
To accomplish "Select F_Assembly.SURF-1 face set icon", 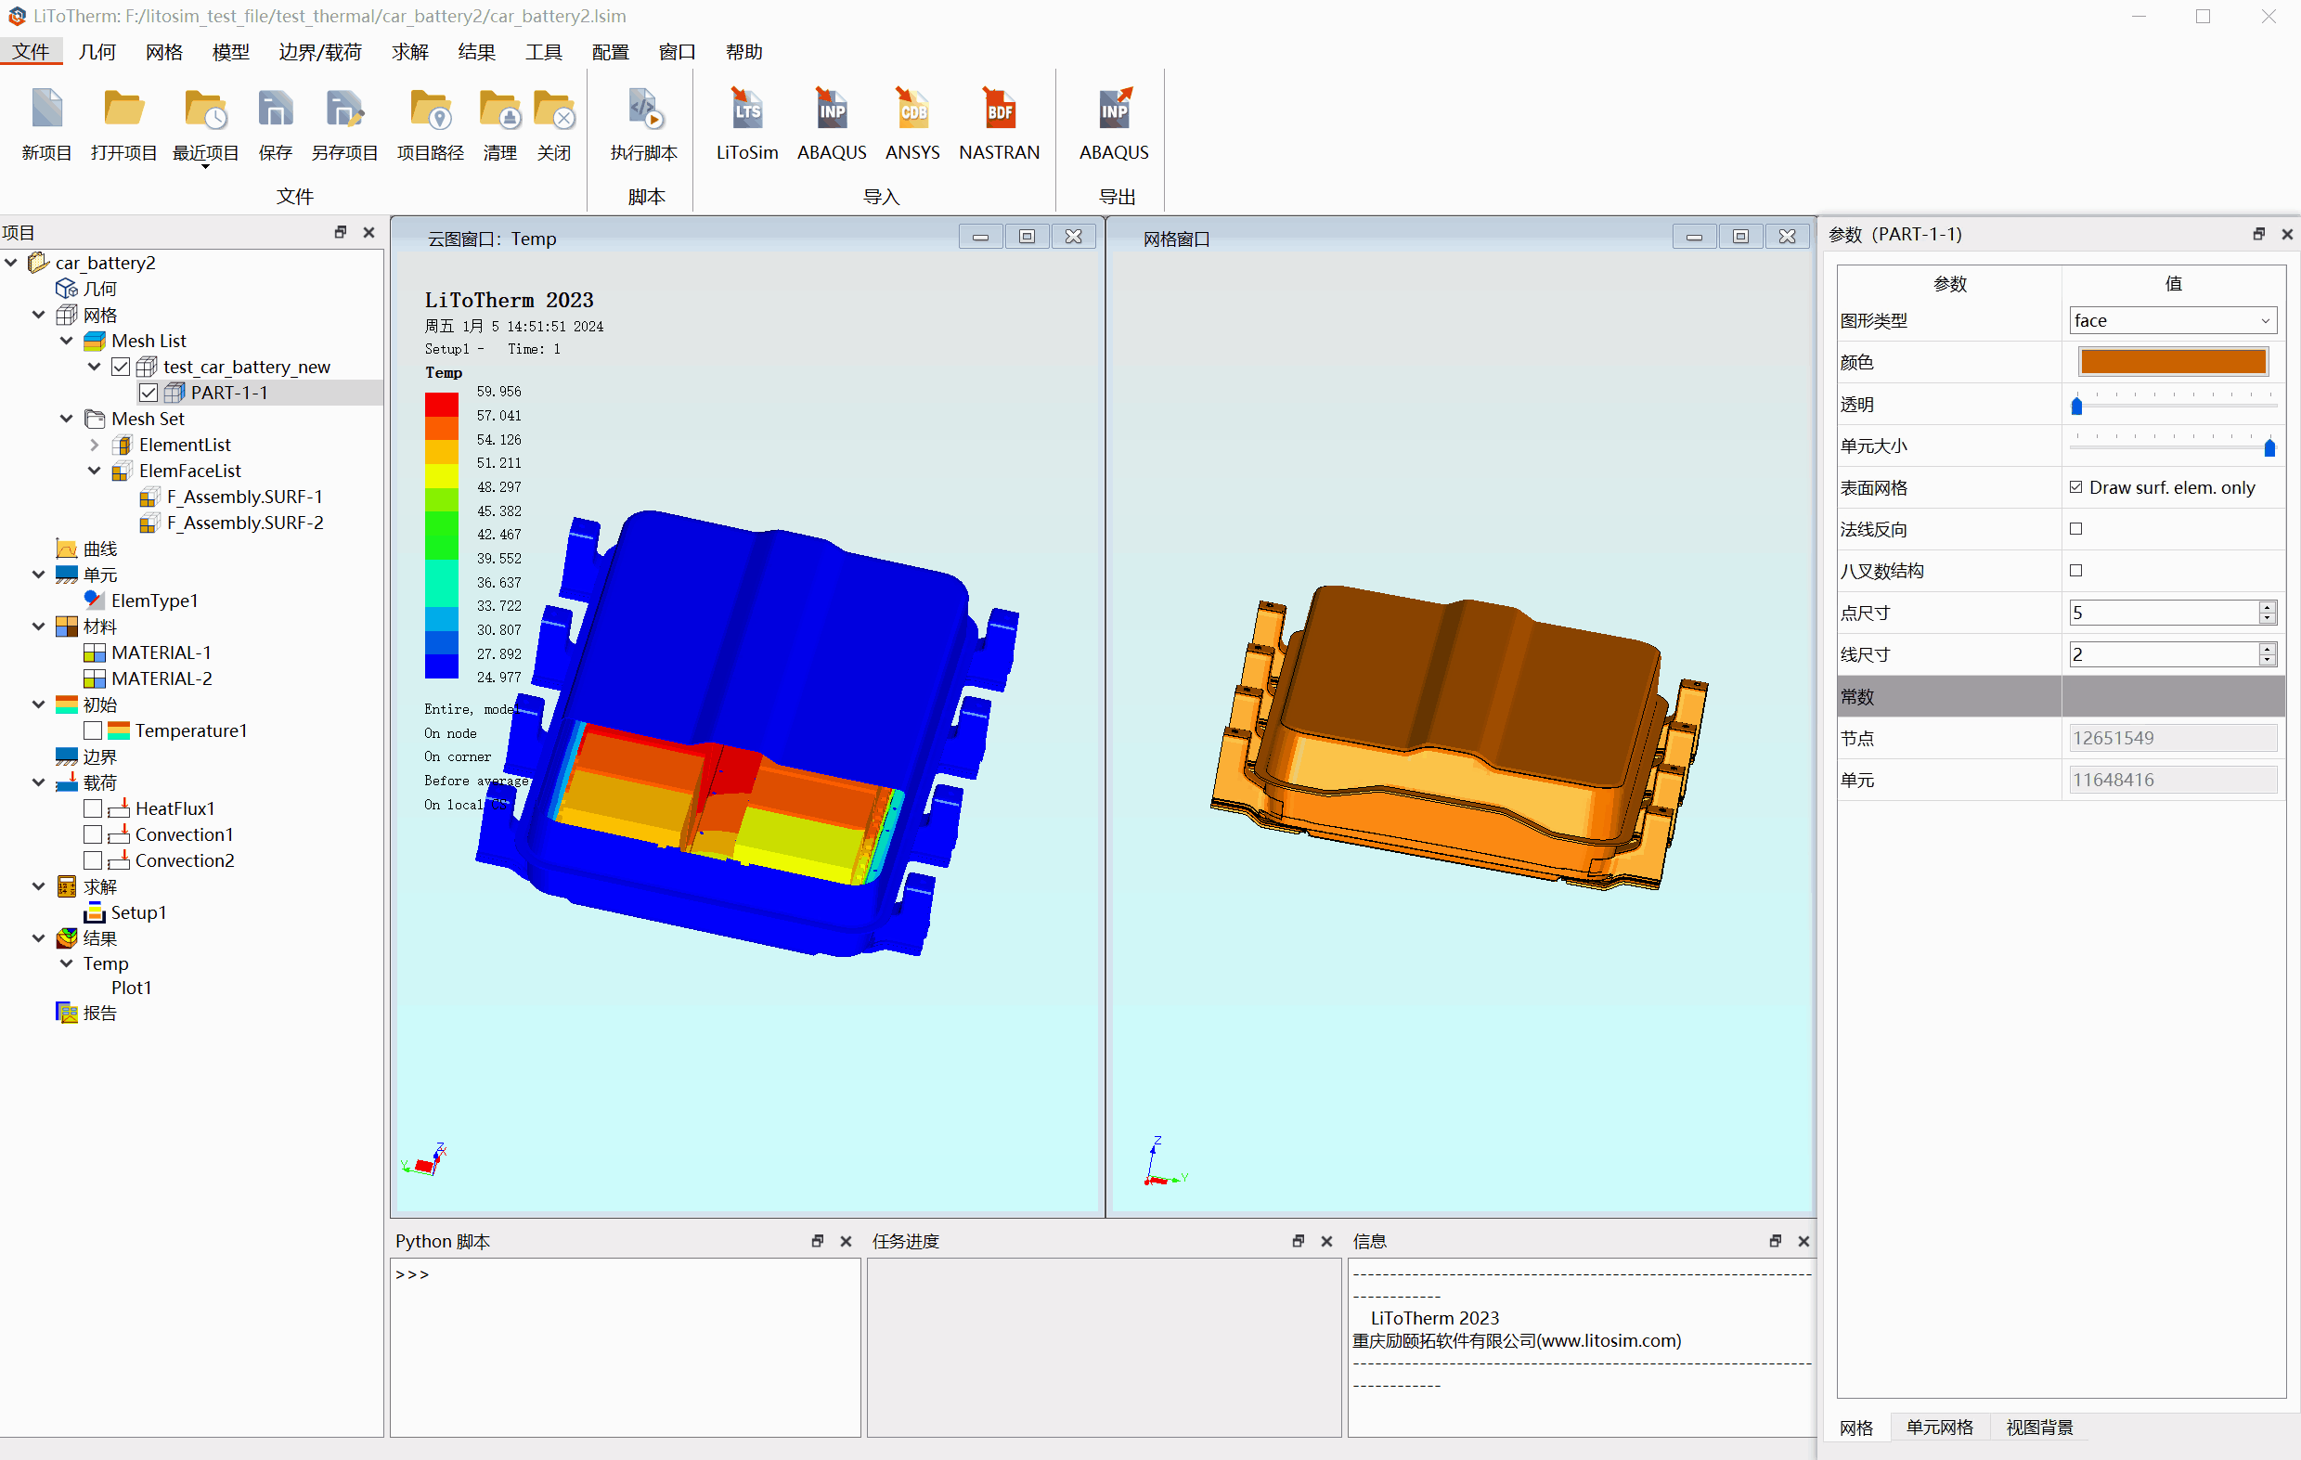I will (x=150, y=497).
